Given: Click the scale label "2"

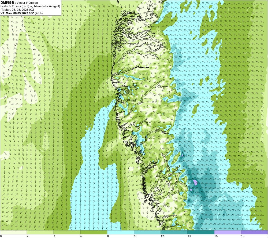Looking at the screenshot, I should (x=28, y=236).
